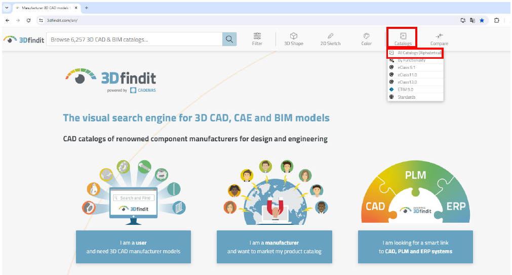This screenshot has height=275, width=512.
Task: Click the address bar URL
Action: [x=62, y=20]
